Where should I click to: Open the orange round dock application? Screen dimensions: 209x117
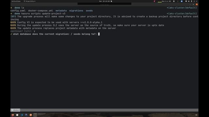pyautogui.click(x=31, y=115)
